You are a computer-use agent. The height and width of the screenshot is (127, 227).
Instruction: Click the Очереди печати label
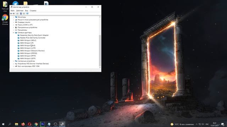click(24, 22)
